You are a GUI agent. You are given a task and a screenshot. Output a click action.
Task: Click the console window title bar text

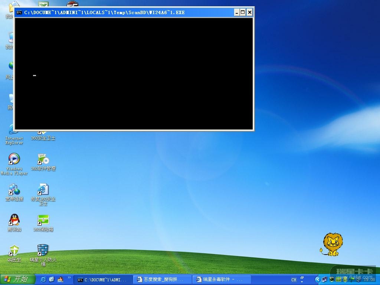(x=104, y=12)
